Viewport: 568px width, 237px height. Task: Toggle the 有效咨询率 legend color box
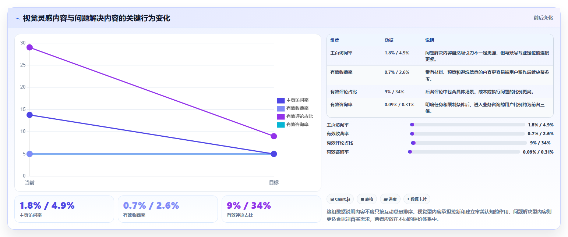(x=281, y=125)
